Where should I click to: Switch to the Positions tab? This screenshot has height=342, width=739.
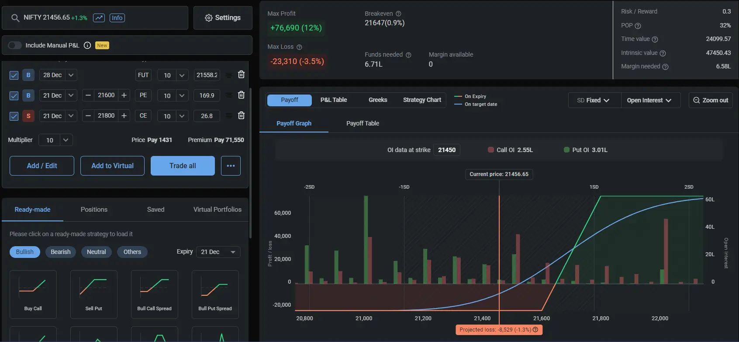pyautogui.click(x=94, y=210)
